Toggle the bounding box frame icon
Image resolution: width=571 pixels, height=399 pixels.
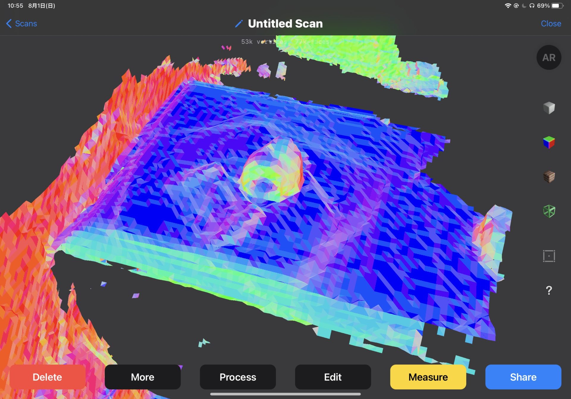(x=549, y=256)
